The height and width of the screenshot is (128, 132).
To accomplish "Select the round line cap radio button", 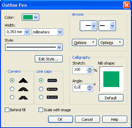I will pyautogui.click(x=41, y=89).
